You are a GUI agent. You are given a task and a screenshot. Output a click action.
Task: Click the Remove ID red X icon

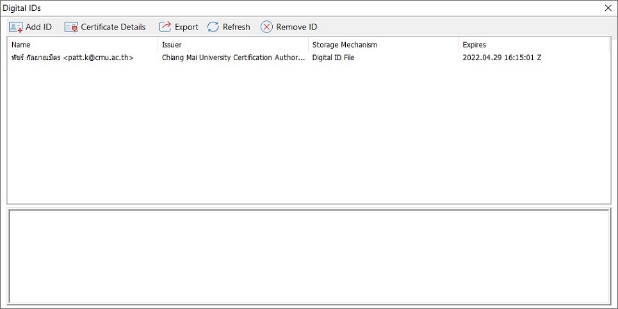tap(266, 27)
